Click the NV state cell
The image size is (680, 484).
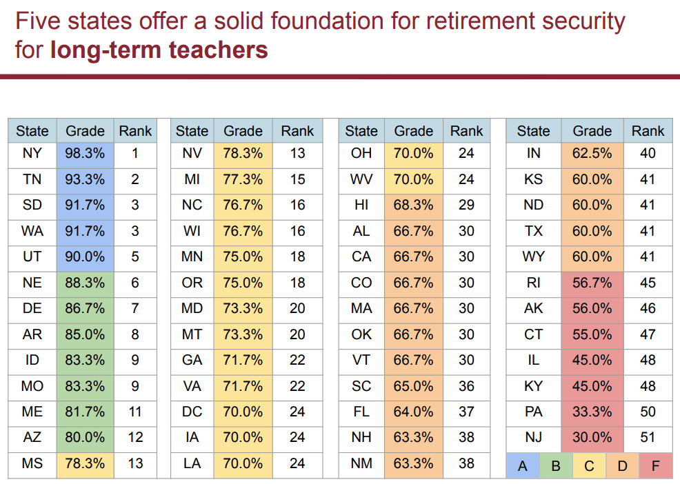pos(192,154)
